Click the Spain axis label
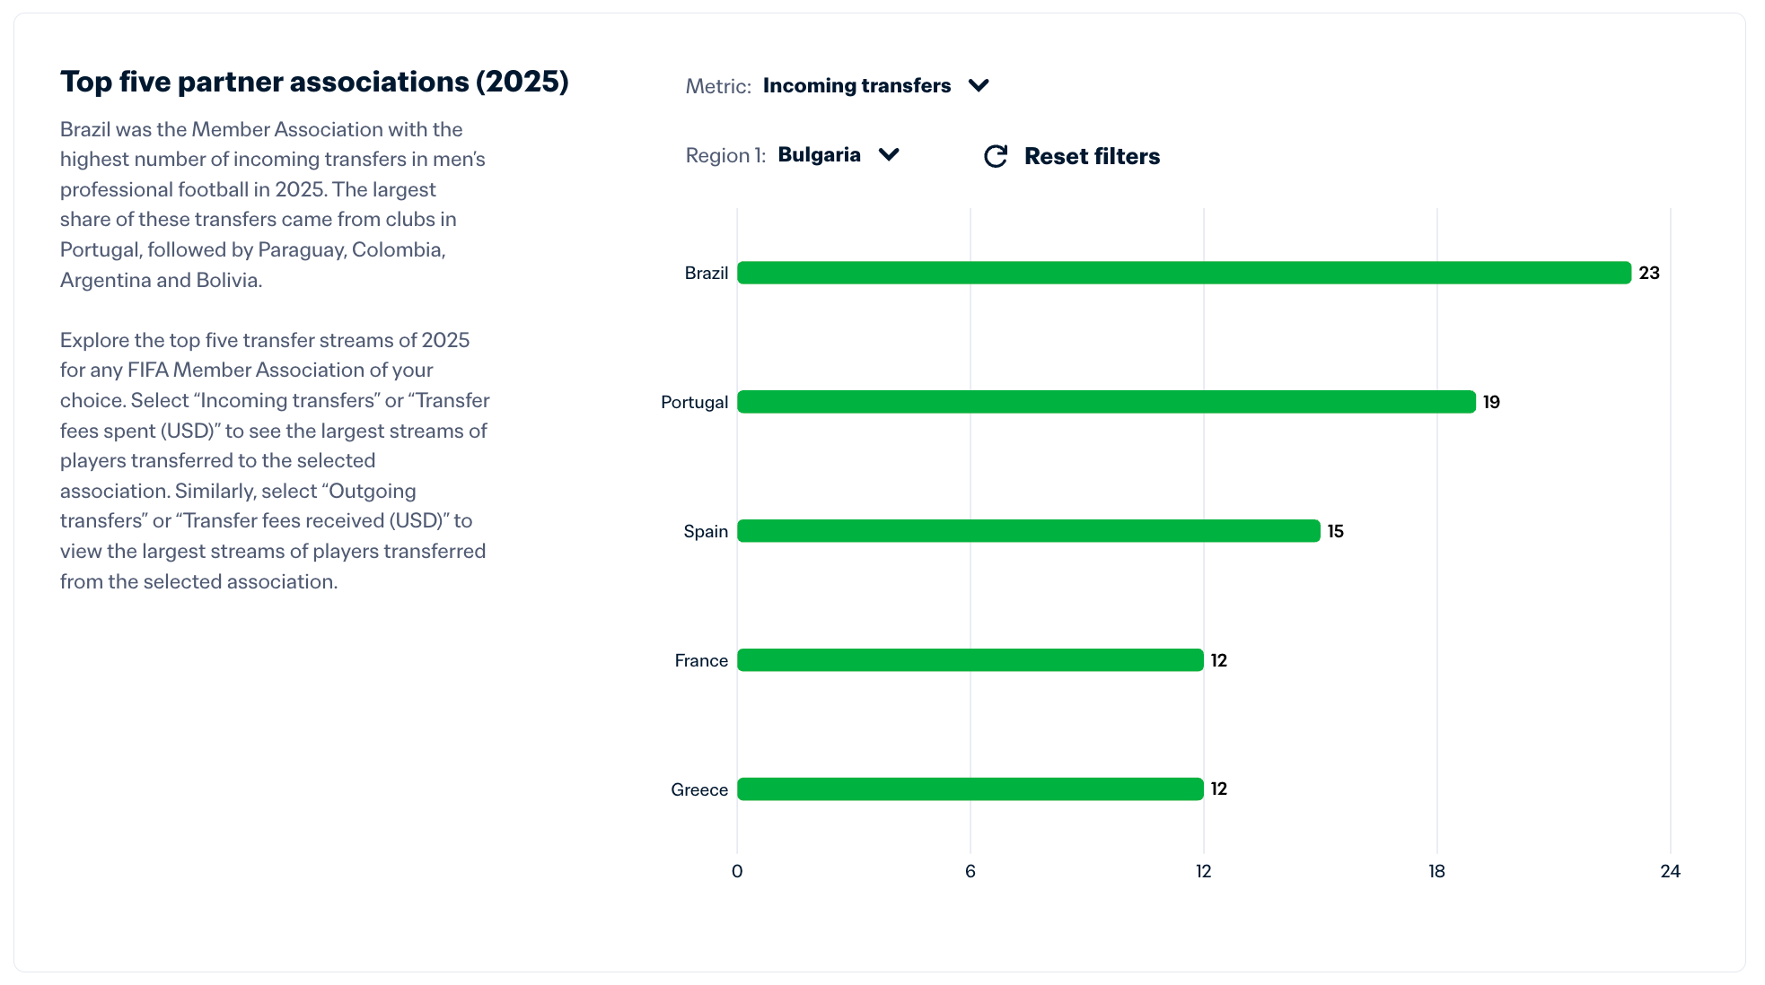The height and width of the screenshot is (985, 1765). click(705, 531)
